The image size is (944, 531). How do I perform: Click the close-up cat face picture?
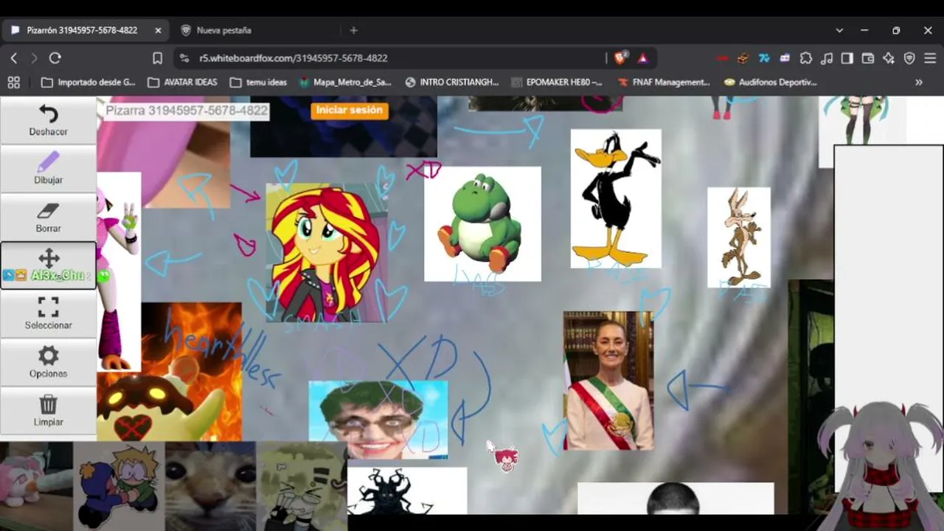click(210, 486)
